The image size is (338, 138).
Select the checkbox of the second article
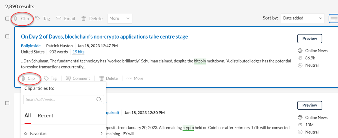[7, 103]
